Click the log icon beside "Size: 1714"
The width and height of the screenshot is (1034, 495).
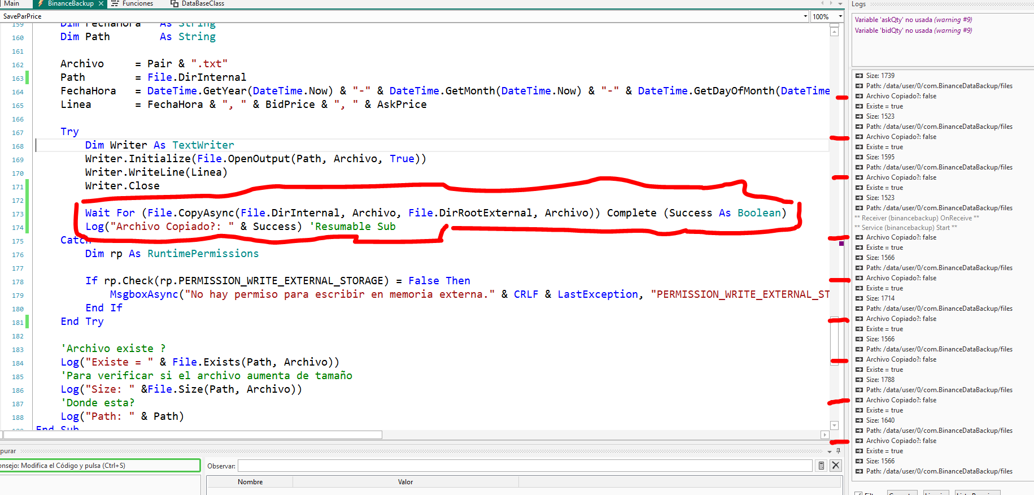coord(859,298)
